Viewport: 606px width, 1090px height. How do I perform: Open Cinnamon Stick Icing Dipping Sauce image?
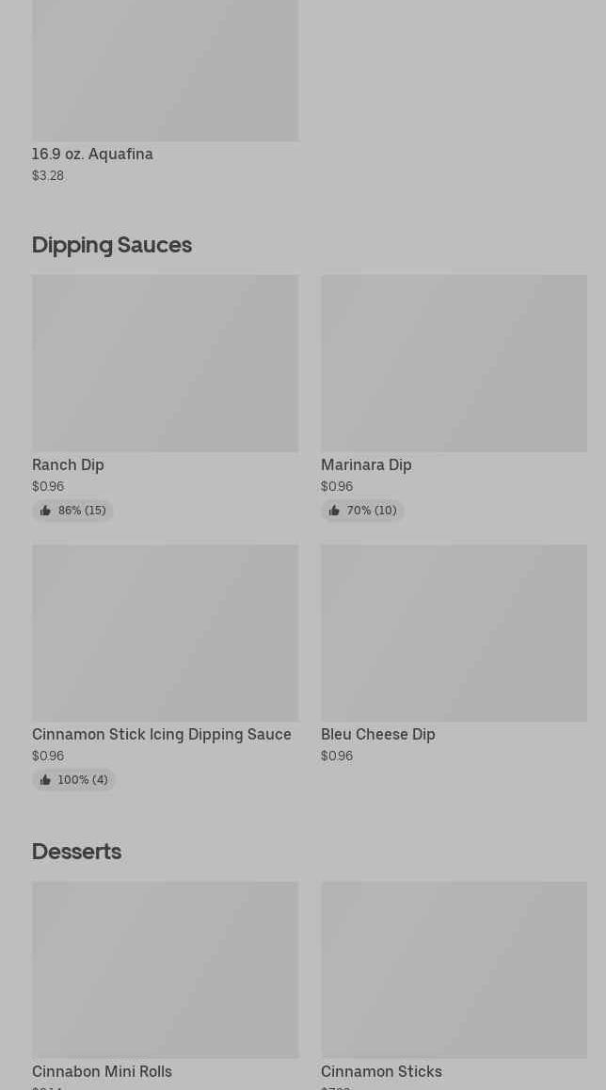click(165, 632)
